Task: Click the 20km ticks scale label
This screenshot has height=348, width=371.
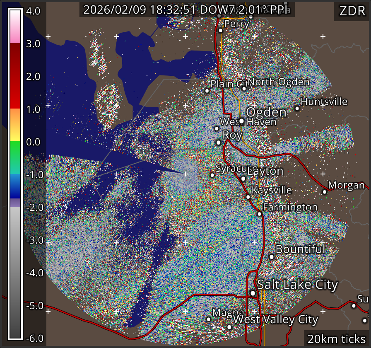Action: (x=336, y=339)
